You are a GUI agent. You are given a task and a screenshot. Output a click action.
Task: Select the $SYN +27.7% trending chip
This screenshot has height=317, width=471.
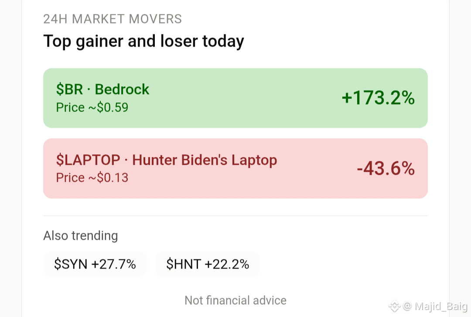(x=95, y=264)
